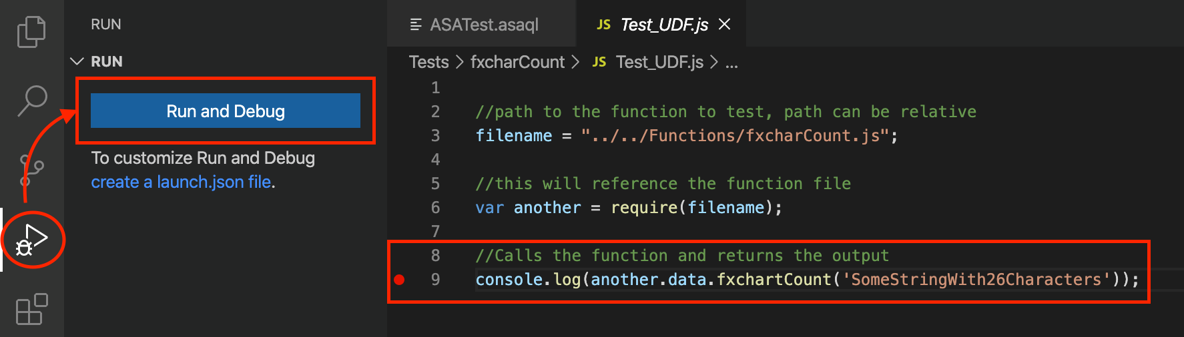Viewport: 1184px width, 337px height.
Task: Click the blue Run and Debug button
Action: (x=226, y=111)
